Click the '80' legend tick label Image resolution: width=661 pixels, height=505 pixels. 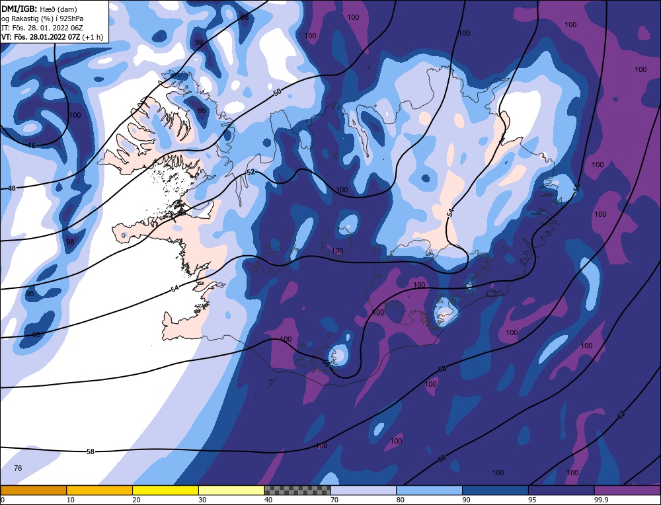[400, 500]
